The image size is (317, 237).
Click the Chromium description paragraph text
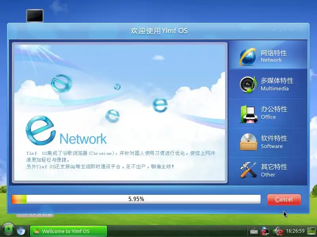point(120,160)
